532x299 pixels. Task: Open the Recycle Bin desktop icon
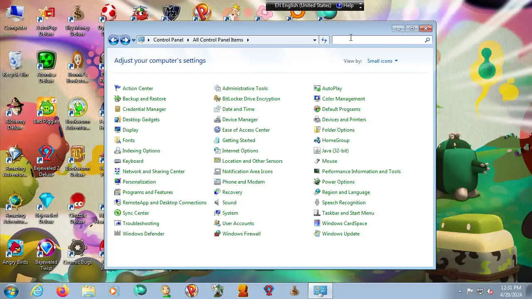(x=15, y=64)
